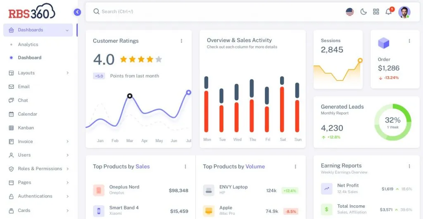Click the Chat icon in sidebar
Viewport: 423px width, 219px height.
tap(11, 100)
